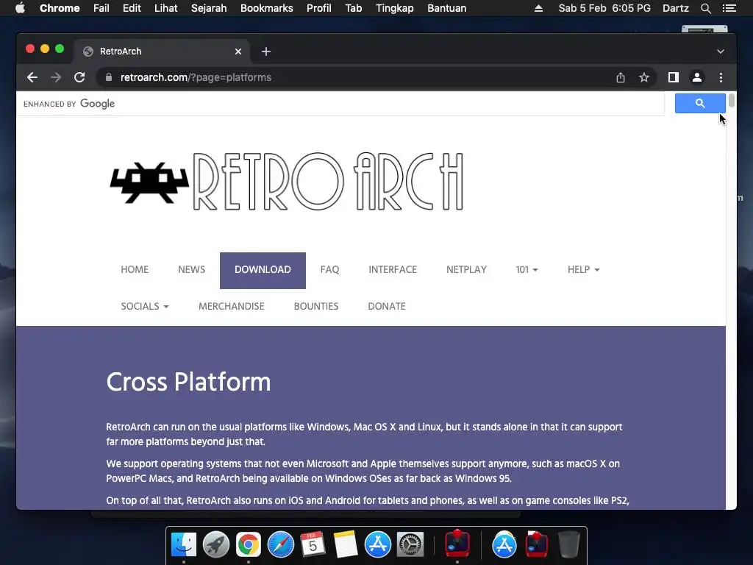Click the browser back arrow
This screenshot has width=753, height=565.
pos(32,77)
